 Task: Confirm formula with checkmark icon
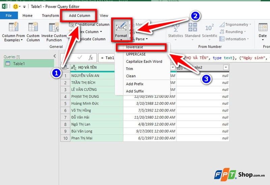coord(80,58)
